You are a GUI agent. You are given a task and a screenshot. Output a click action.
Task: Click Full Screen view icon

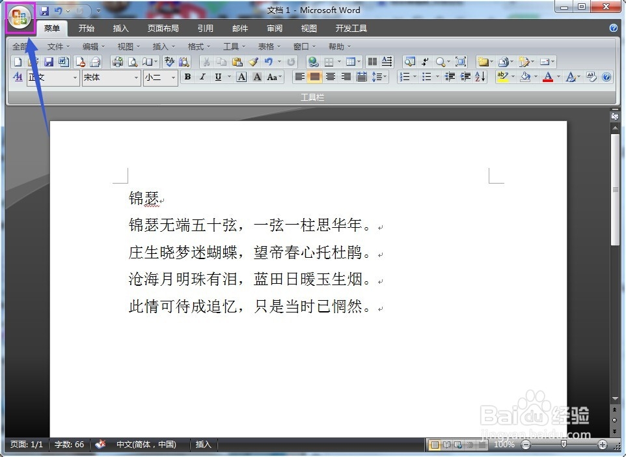tap(461, 62)
